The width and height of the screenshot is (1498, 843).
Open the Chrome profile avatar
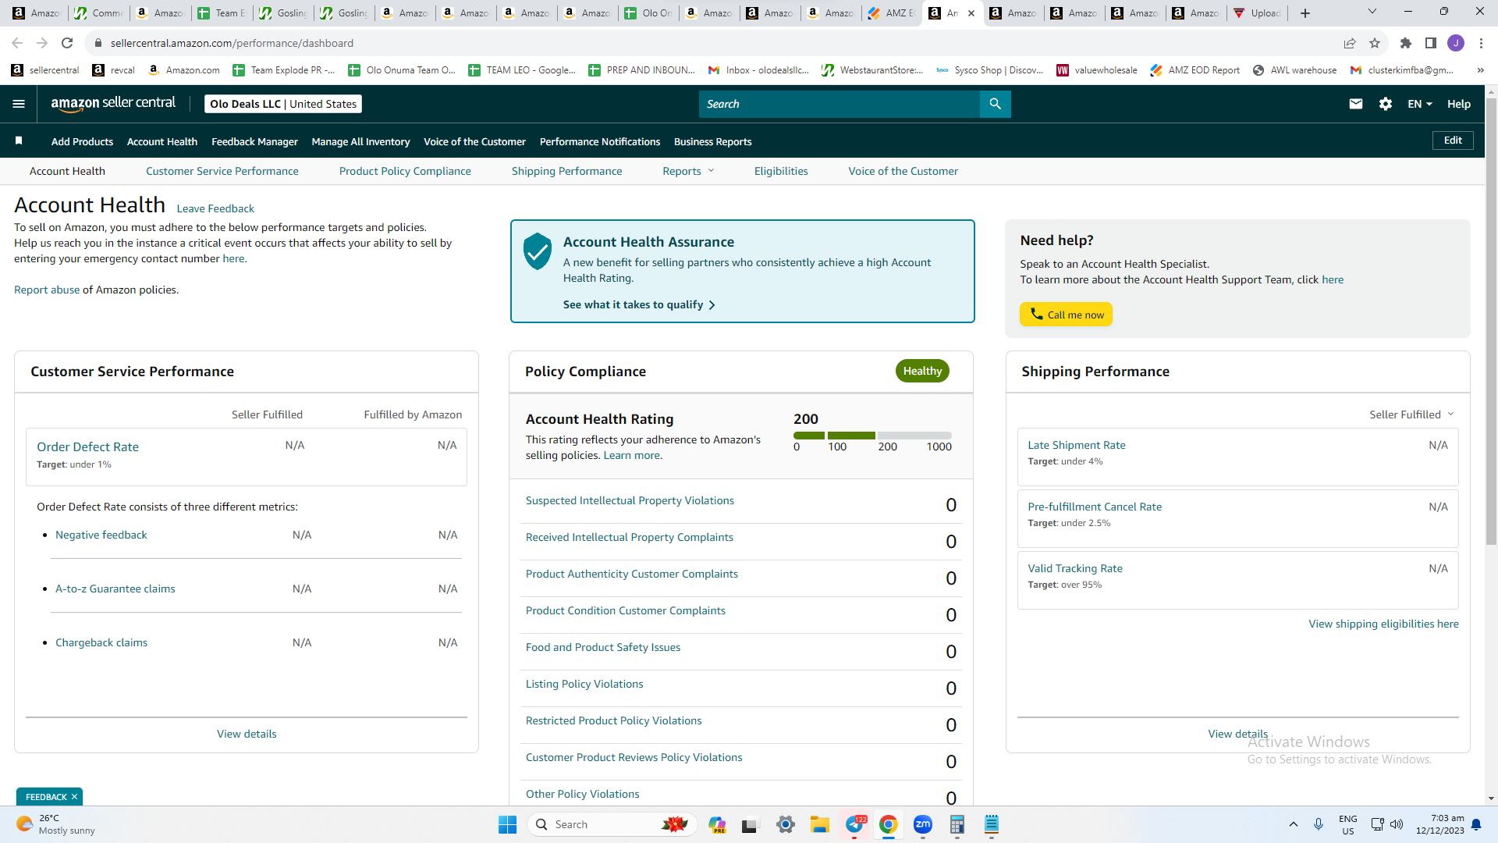tap(1456, 43)
